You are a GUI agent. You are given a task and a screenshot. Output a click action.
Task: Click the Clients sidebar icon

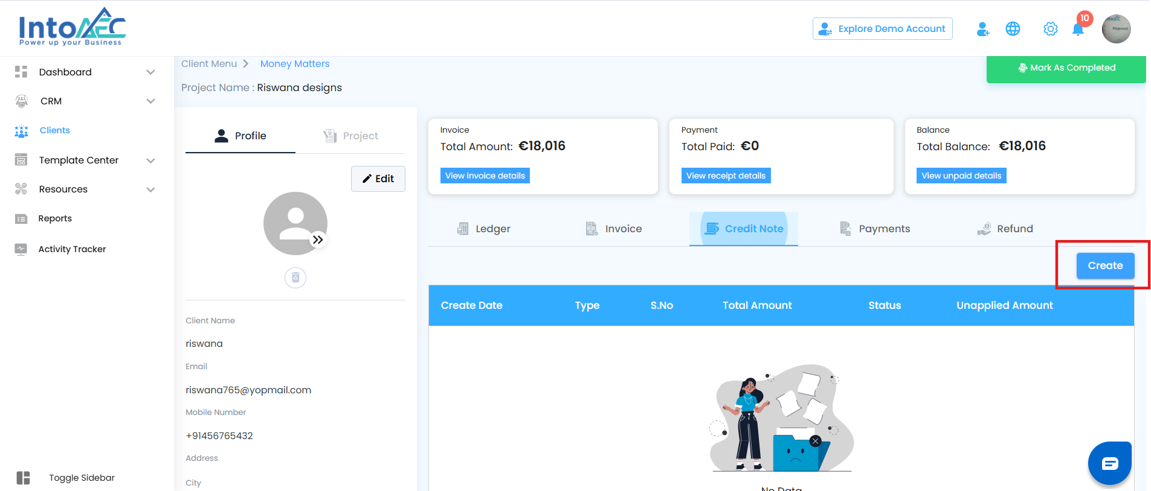21,130
